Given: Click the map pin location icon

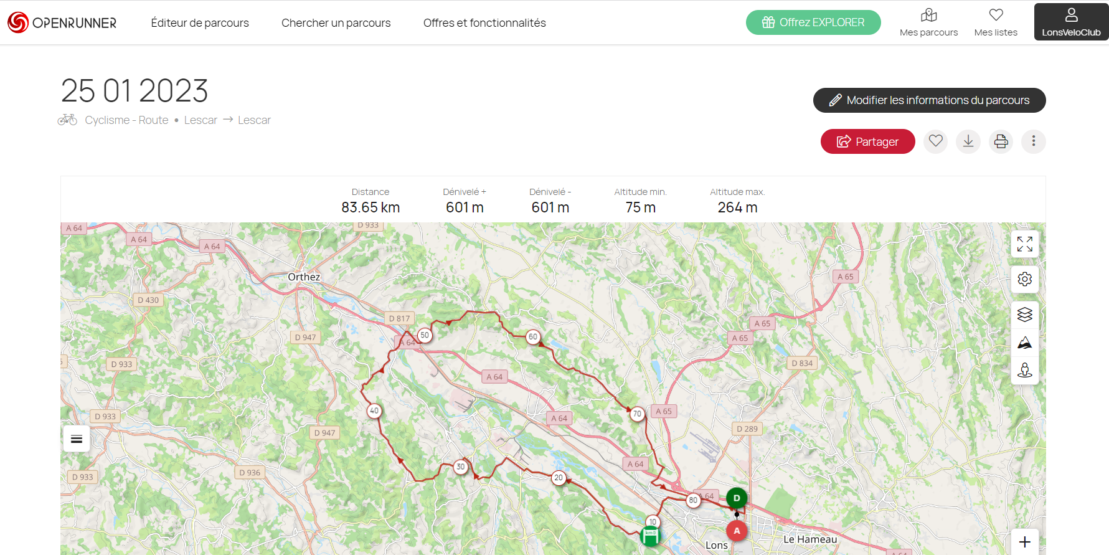Looking at the screenshot, I should tap(1025, 371).
